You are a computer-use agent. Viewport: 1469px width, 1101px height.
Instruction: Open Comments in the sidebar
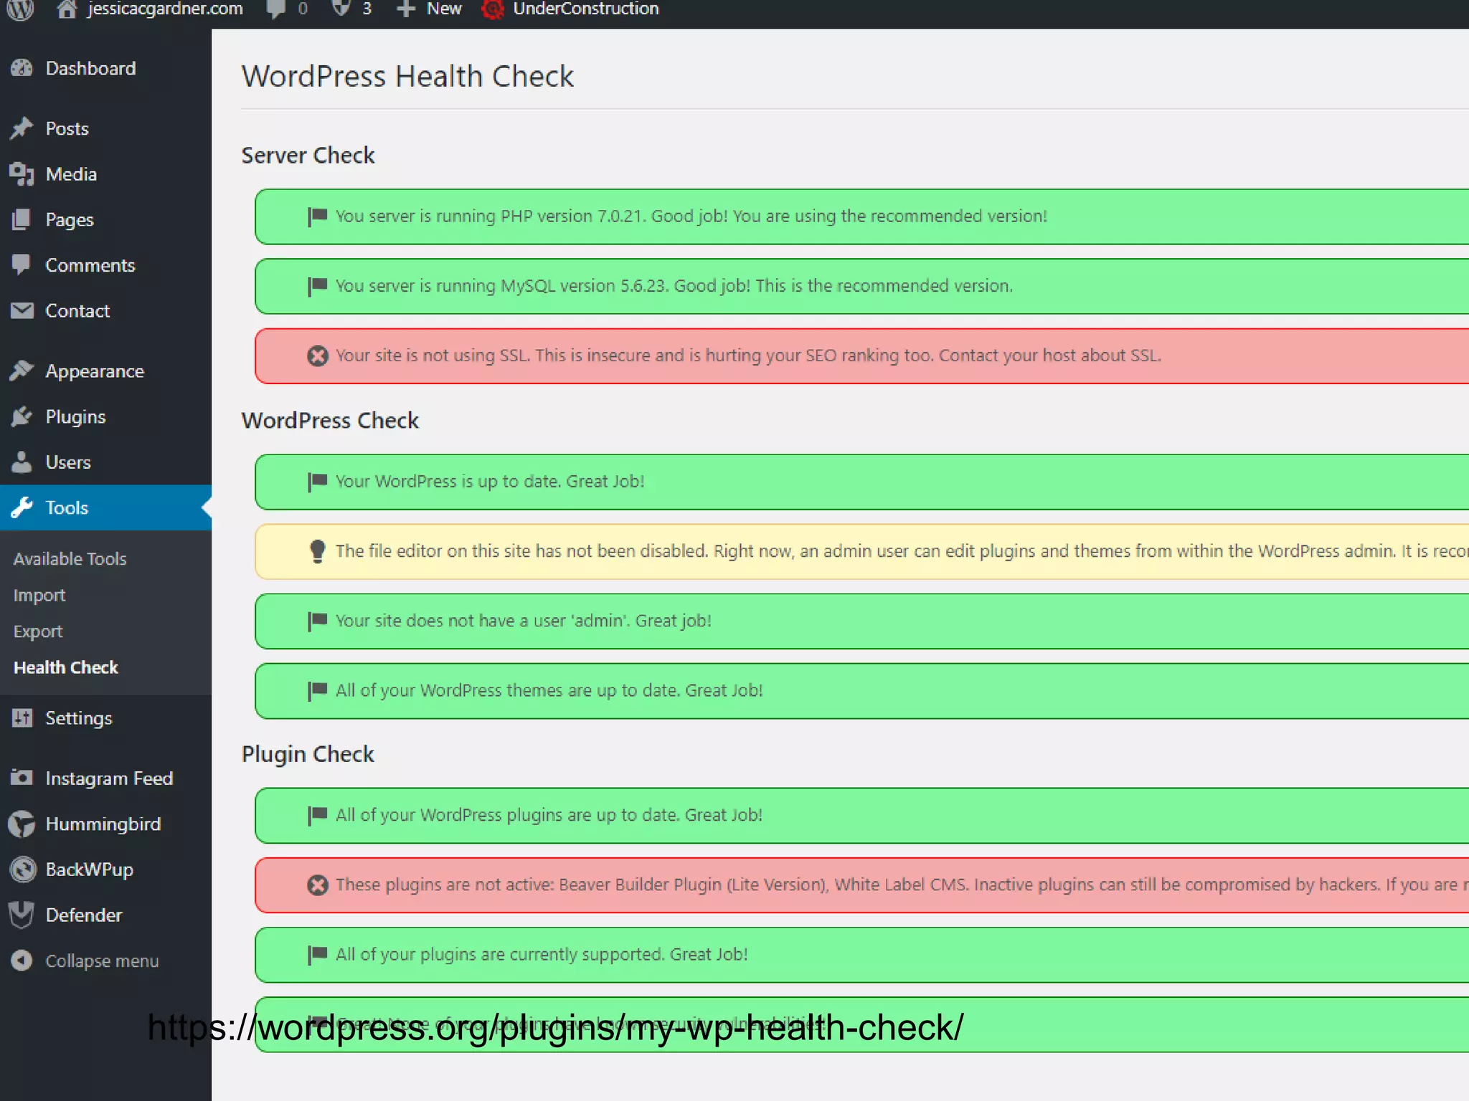point(90,265)
